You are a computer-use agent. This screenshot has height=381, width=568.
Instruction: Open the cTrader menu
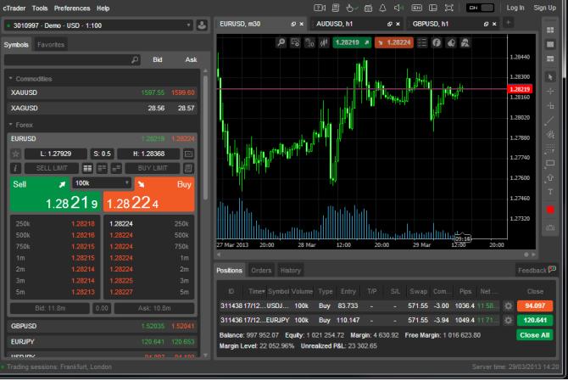(x=14, y=8)
